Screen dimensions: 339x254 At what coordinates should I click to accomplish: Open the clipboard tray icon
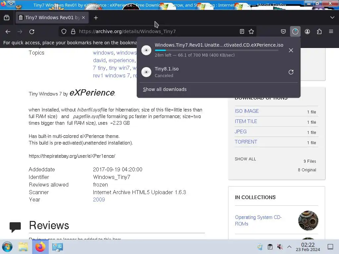270,247
